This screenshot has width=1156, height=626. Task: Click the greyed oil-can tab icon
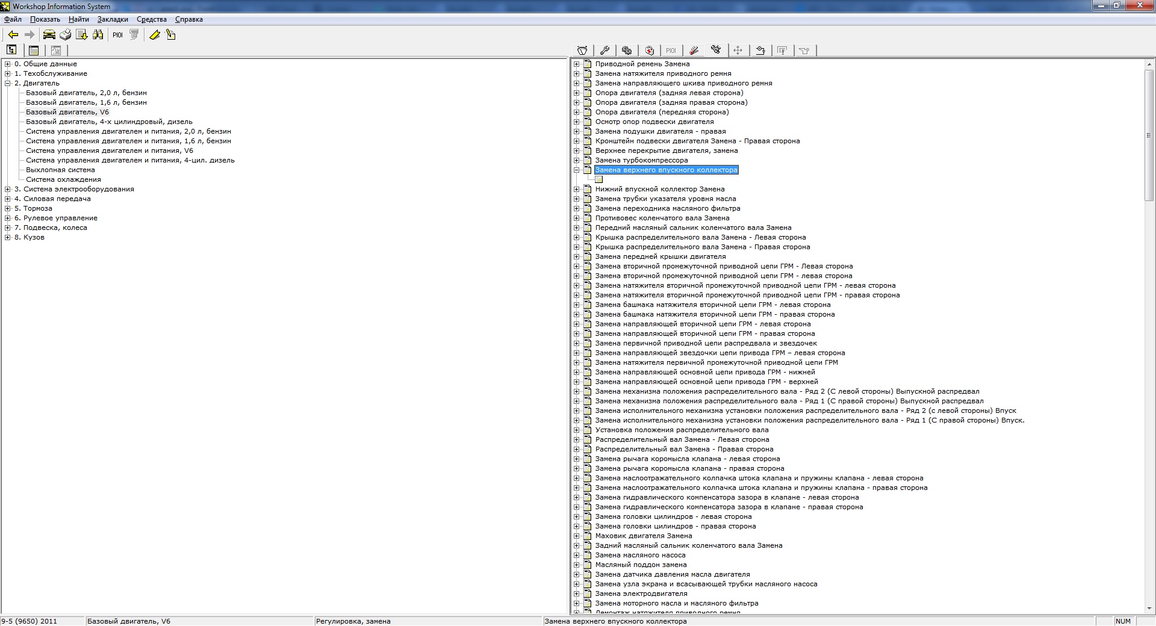pyautogui.click(x=805, y=51)
